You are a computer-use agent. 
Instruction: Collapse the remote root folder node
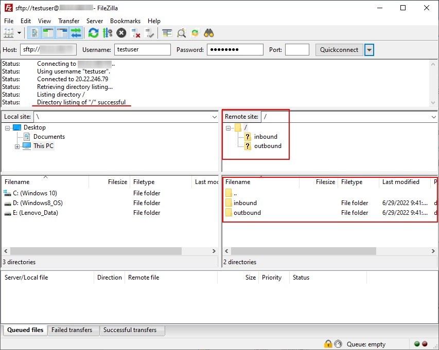(x=228, y=128)
